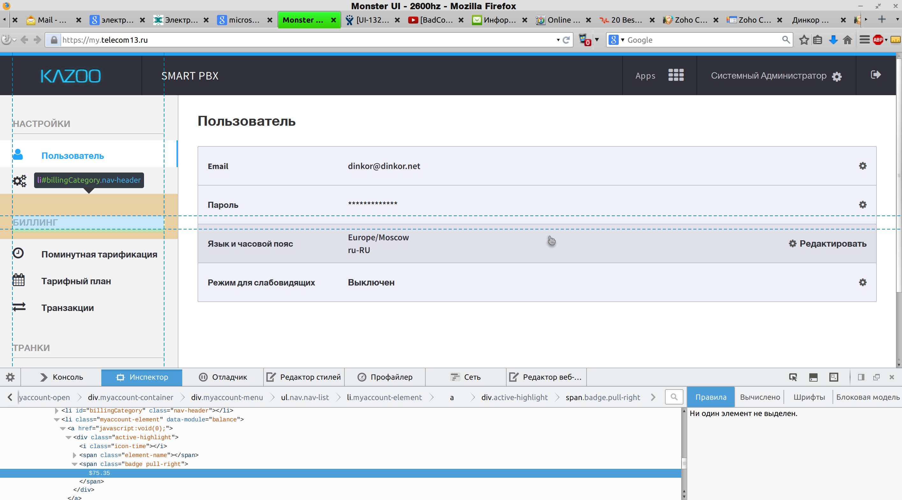Click the bookmark star icon in Firefox toolbar
The height and width of the screenshot is (500, 902).
[804, 40]
